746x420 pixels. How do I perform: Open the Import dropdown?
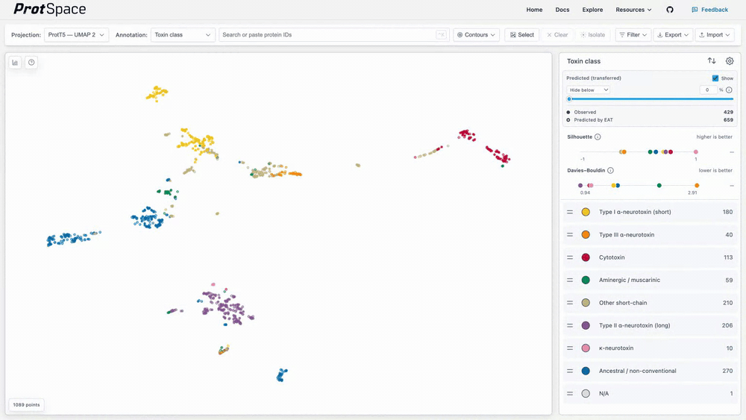[715, 35]
